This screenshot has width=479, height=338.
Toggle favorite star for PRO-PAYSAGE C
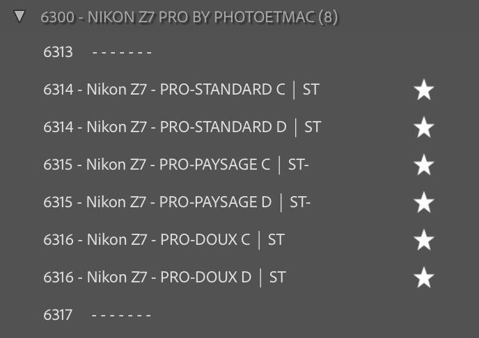424,165
